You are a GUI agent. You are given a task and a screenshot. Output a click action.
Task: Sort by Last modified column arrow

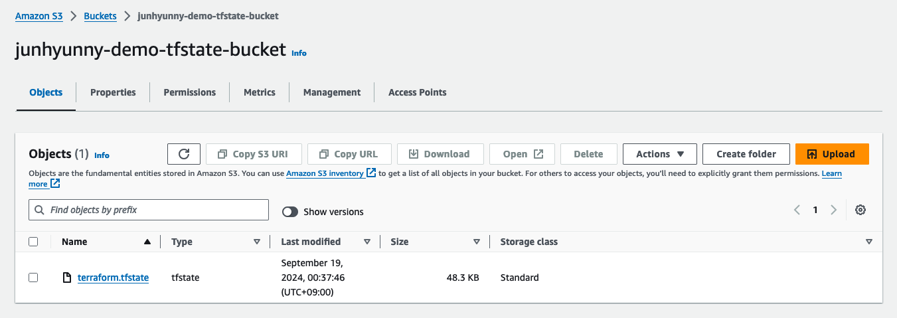pyautogui.click(x=367, y=242)
